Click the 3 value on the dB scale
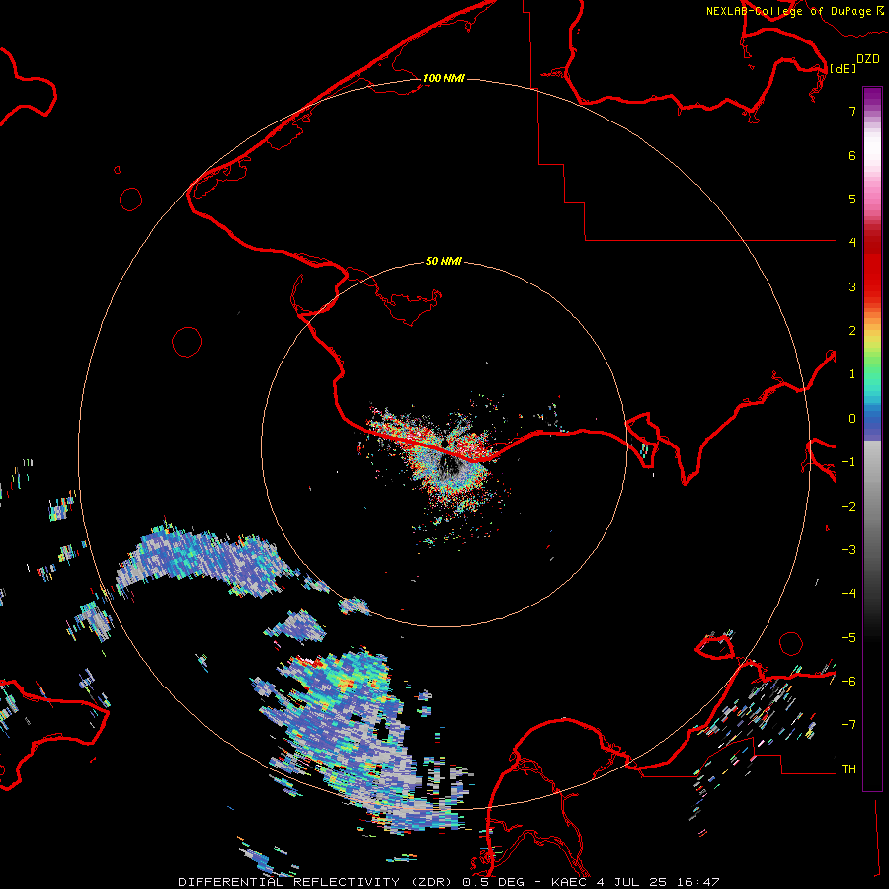The width and height of the screenshot is (889, 889). pos(852,286)
